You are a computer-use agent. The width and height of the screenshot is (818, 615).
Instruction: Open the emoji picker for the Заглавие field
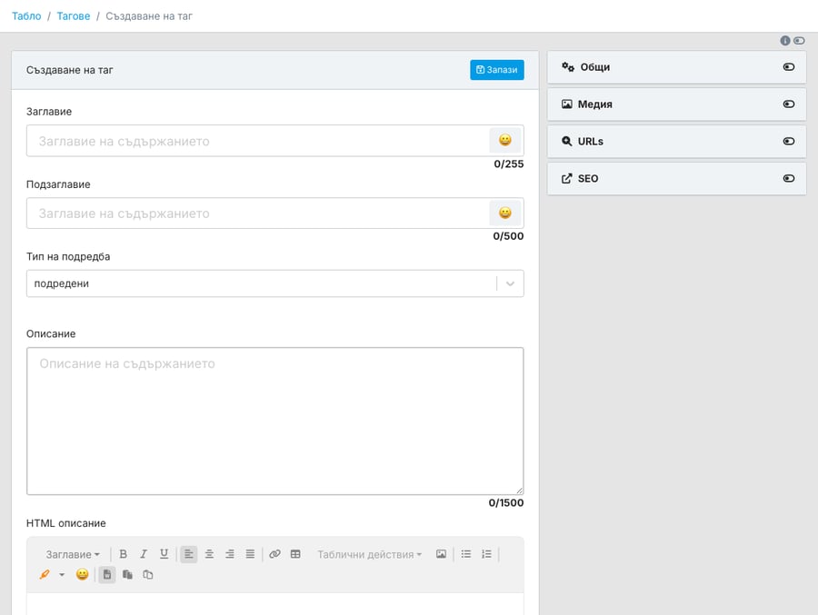coord(505,140)
